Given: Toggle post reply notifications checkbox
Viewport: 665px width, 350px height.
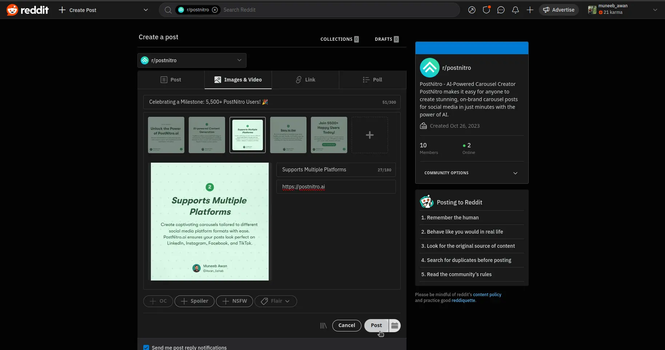Looking at the screenshot, I should pos(146,347).
